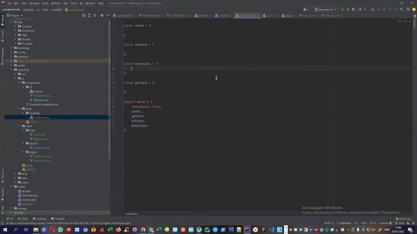Open the Event Log button
The width and height of the screenshot is (417, 234).
point(403,219)
